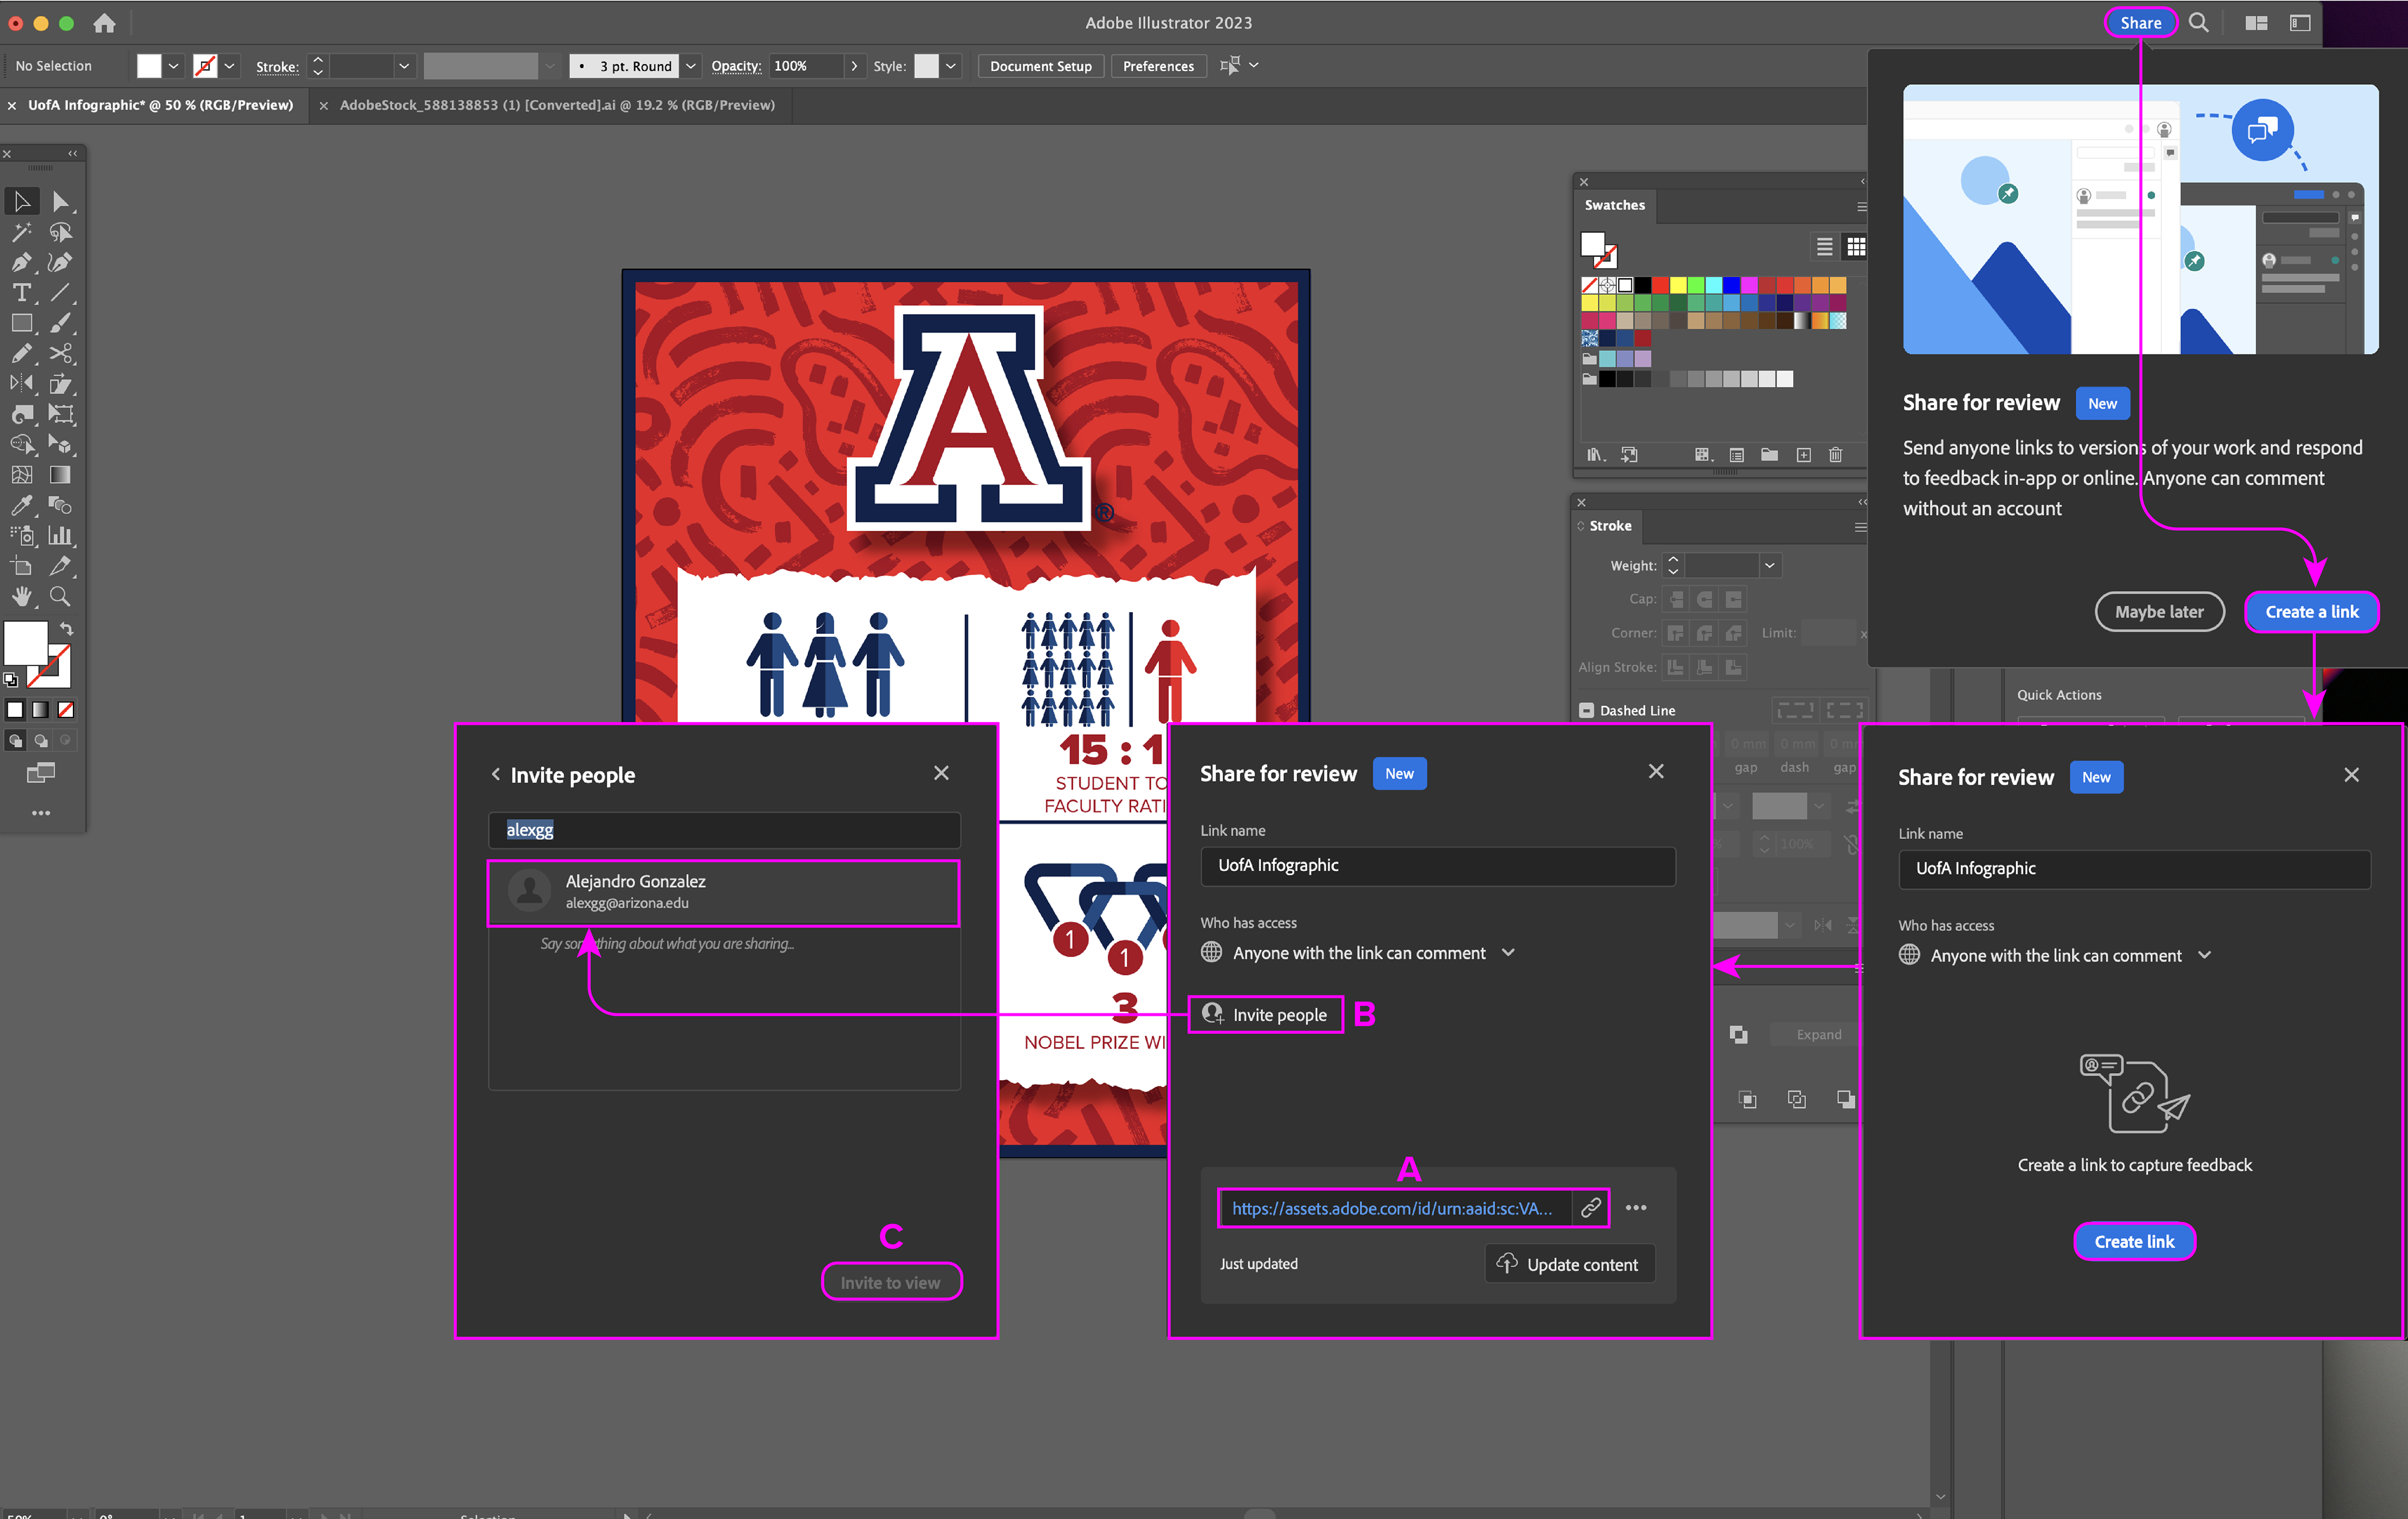The width and height of the screenshot is (2408, 1519).
Task: Switch to AdobeStock_588138853 document tab
Action: 556,105
